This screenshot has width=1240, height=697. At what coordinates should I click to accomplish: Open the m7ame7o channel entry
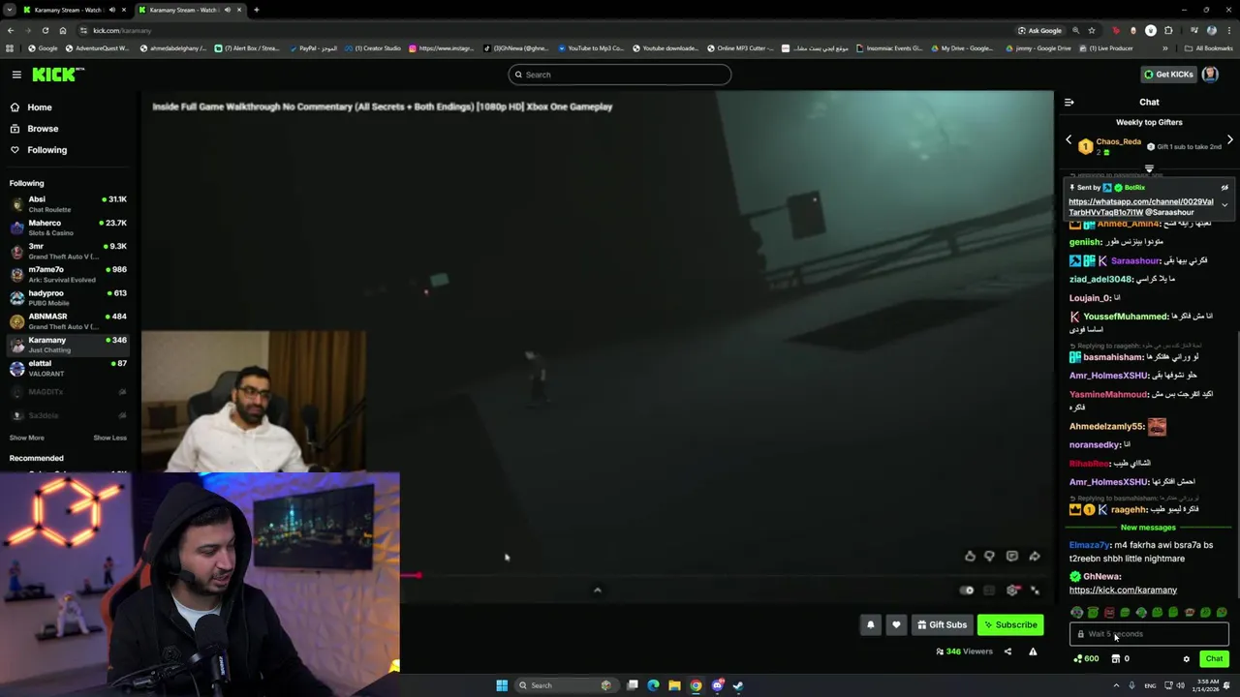click(x=70, y=274)
